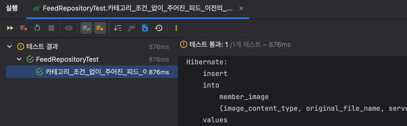Open test history with the clock icon
This screenshot has height=126, width=407.
(159, 28)
